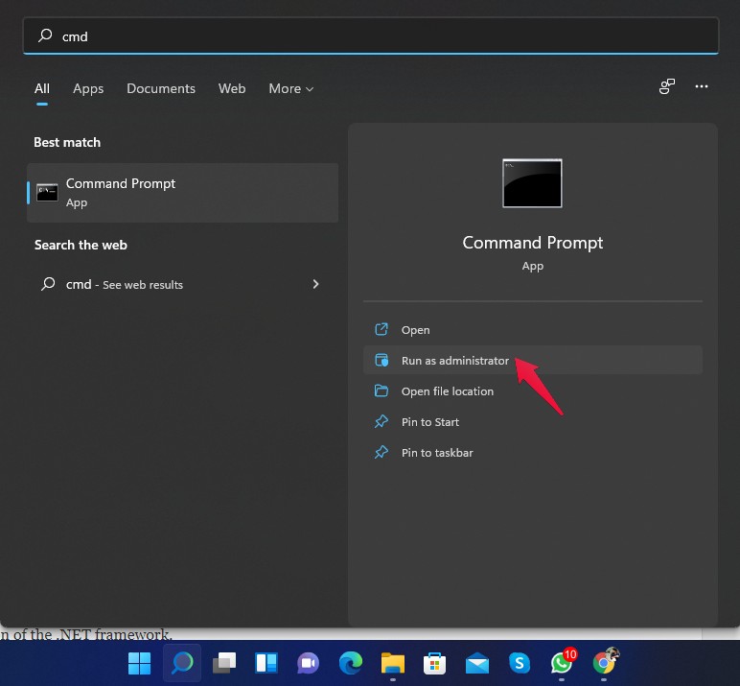Open WhatsApp with 10 notifications badge
Screen dimensions: 740x686
click(x=562, y=663)
